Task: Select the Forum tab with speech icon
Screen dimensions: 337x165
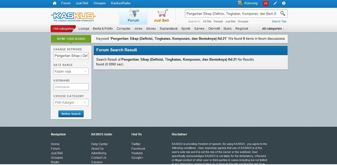Action: tap(133, 16)
